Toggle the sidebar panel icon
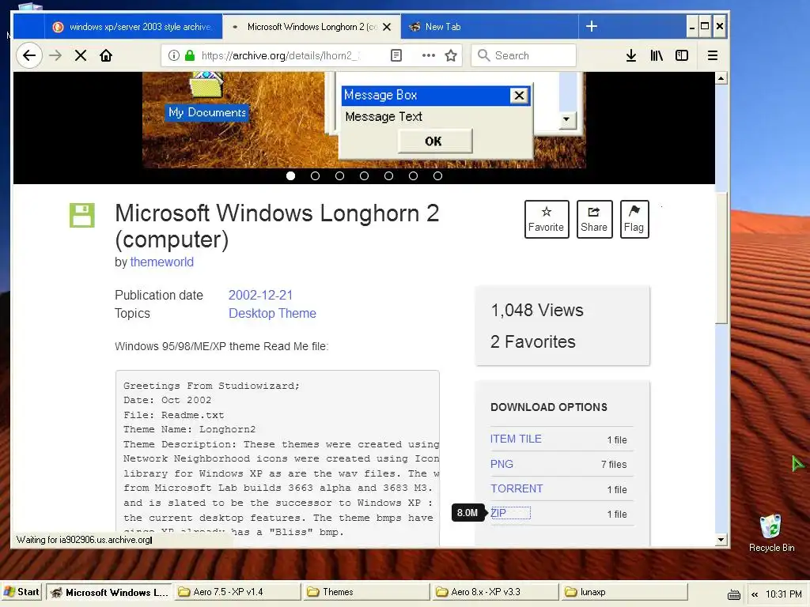 [682, 55]
